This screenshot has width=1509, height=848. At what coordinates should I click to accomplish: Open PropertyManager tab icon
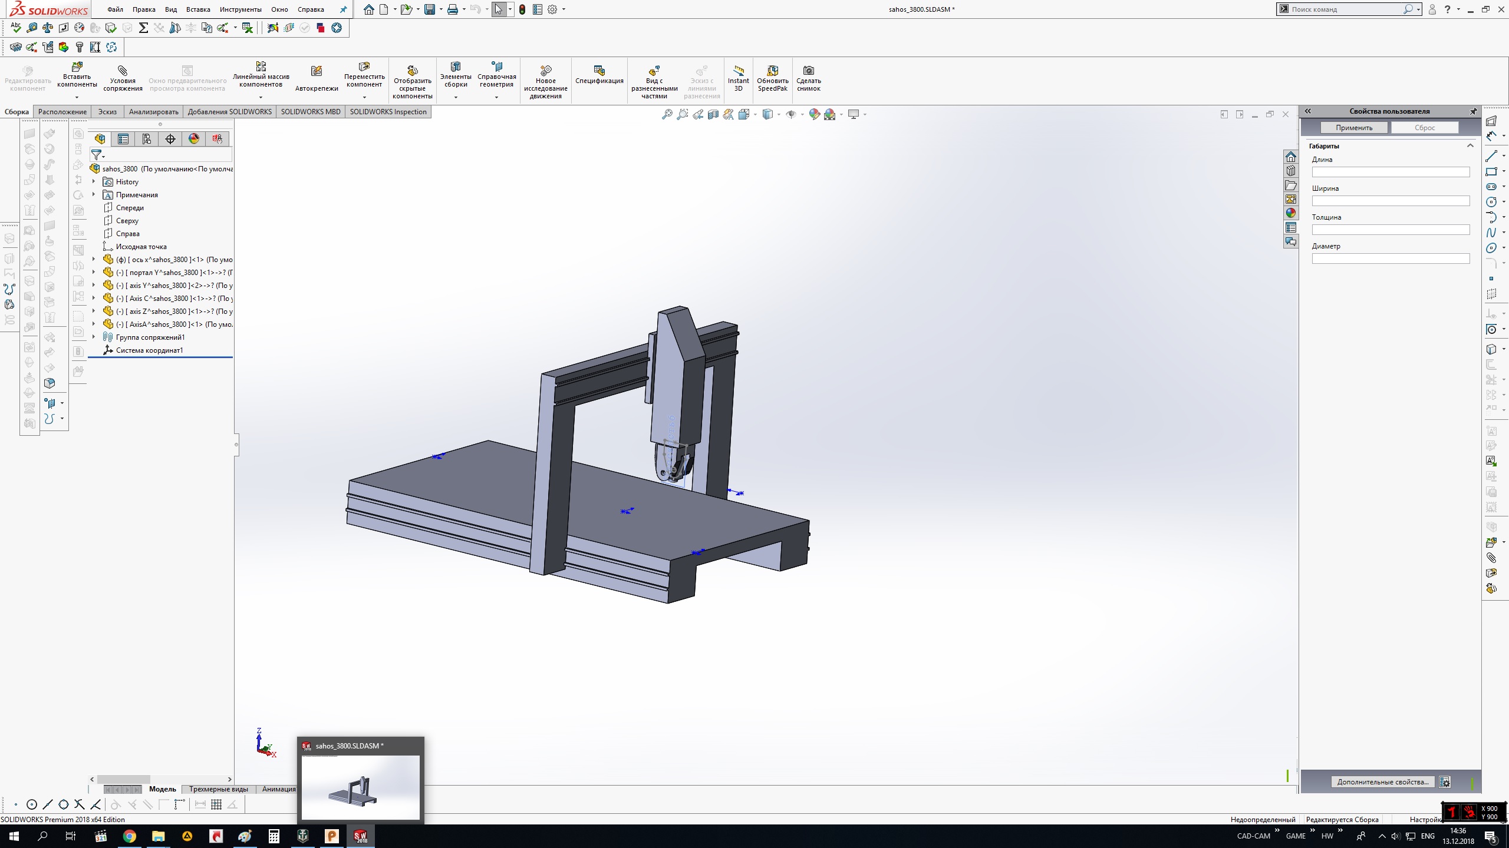(x=123, y=139)
